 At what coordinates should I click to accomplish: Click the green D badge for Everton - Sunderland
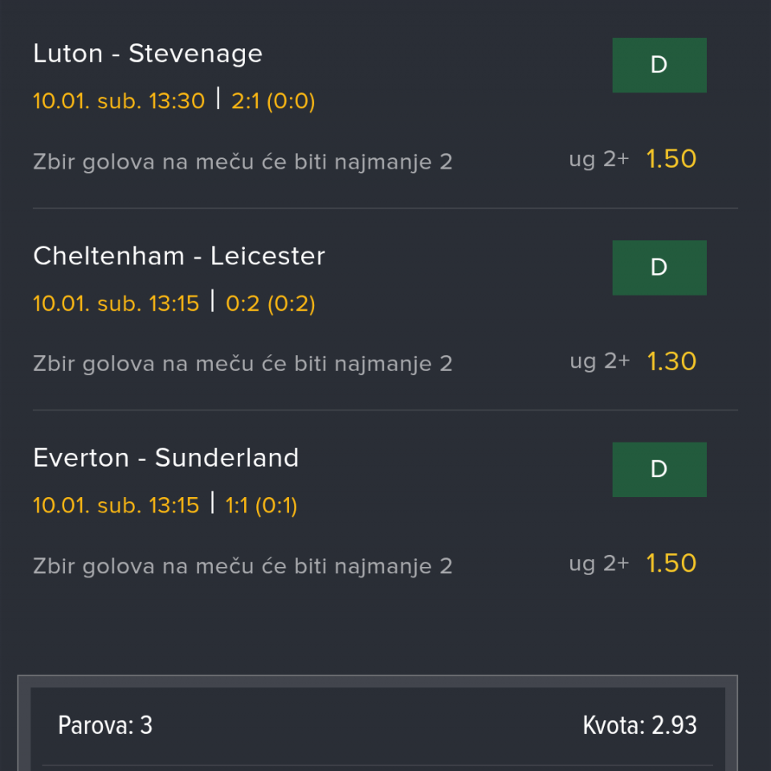(x=659, y=469)
